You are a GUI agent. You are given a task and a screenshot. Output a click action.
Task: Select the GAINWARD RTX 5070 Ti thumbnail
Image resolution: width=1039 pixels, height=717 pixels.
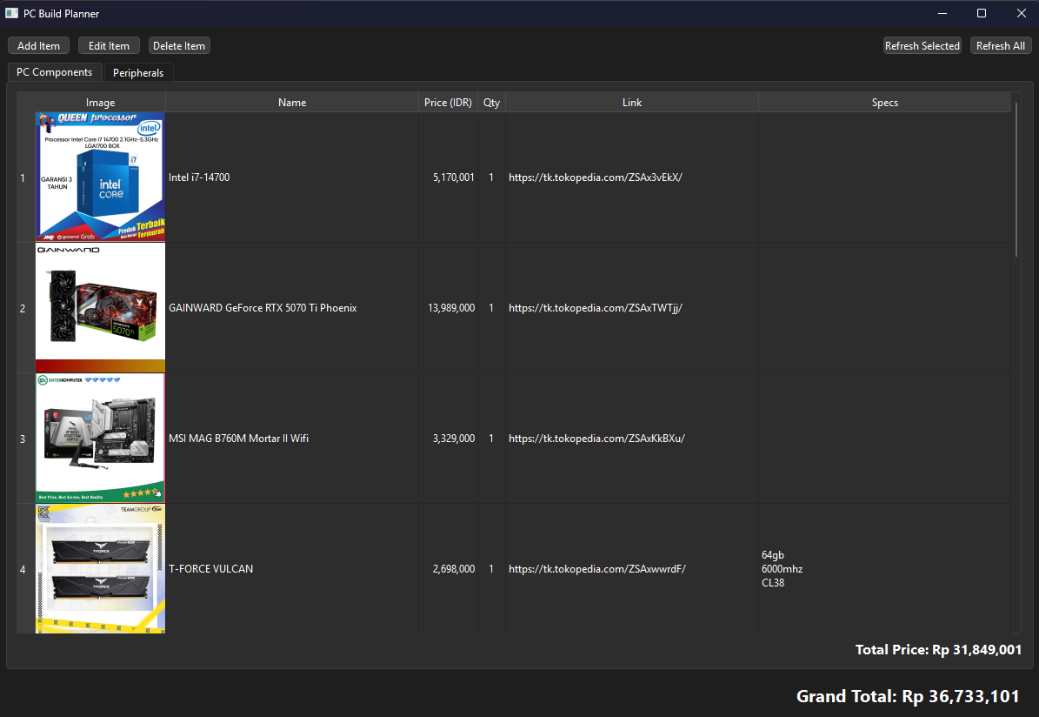tap(100, 308)
